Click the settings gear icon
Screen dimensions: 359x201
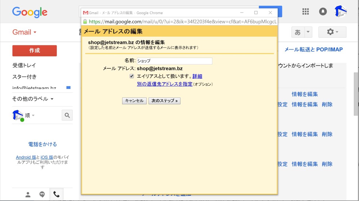coord(332,32)
